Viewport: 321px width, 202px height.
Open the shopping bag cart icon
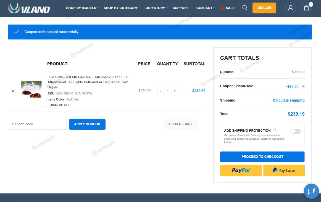(306, 8)
